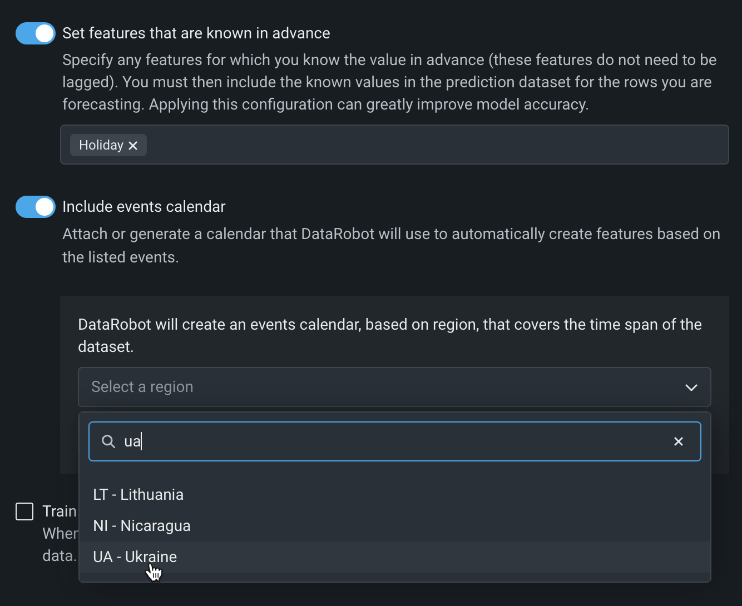The height and width of the screenshot is (606, 742).
Task: Select UA - Ukraine from region list
Action: tap(135, 557)
